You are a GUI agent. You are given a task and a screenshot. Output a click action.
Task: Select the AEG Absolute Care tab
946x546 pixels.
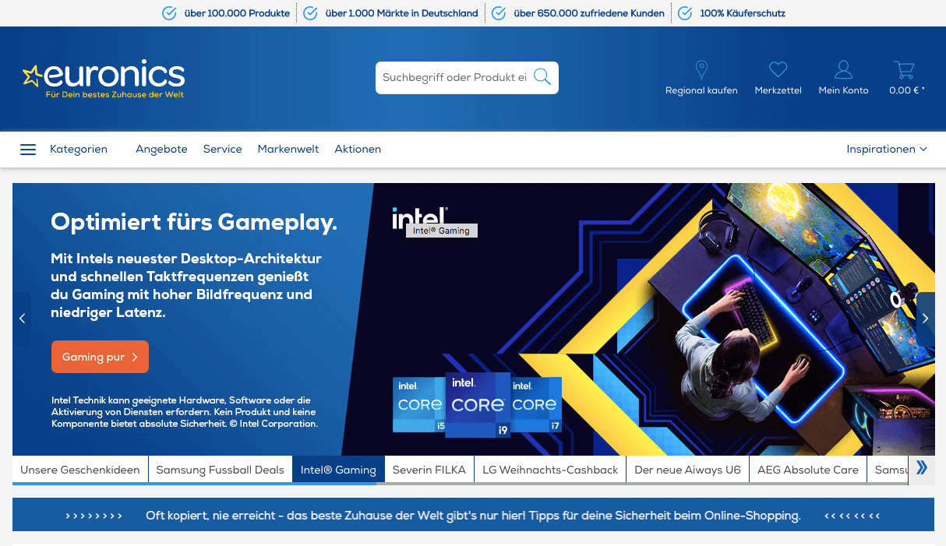coord(808,470)
